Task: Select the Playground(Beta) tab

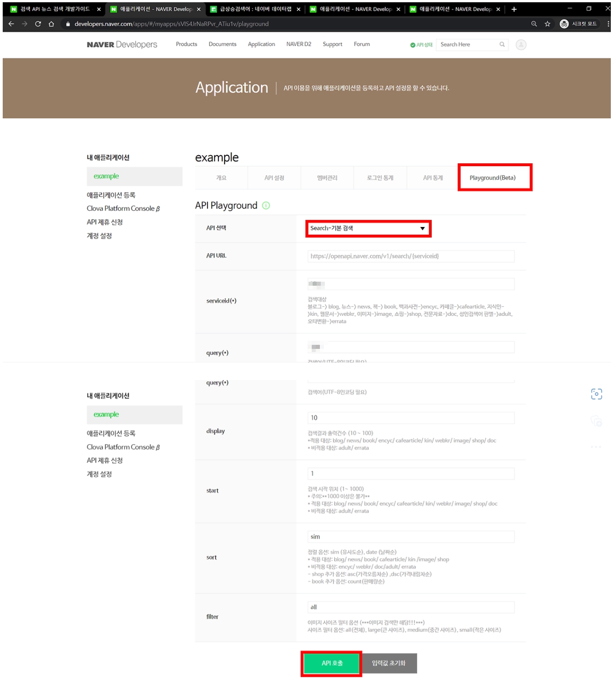Action: pos(493,178)
